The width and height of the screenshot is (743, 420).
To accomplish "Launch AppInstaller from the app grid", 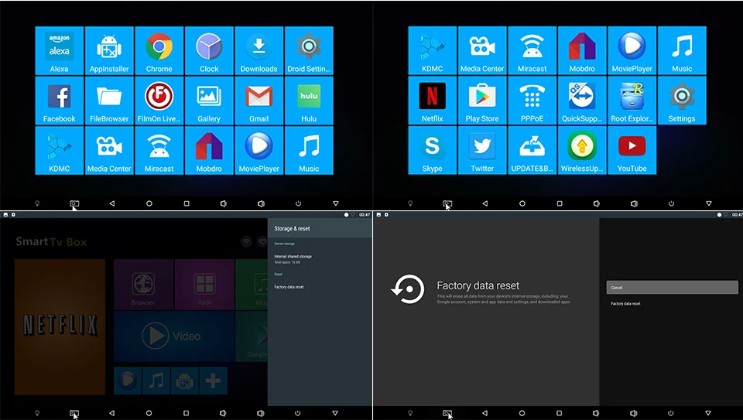I will pyautogui.click(x=109, y=51).
